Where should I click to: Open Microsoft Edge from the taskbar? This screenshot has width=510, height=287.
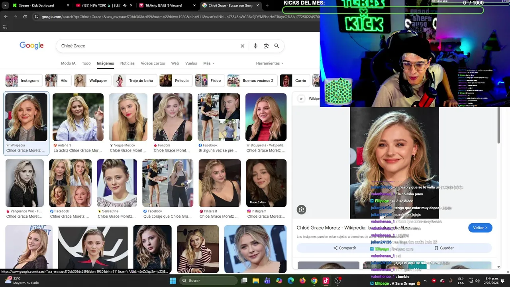tap(291, 281)
